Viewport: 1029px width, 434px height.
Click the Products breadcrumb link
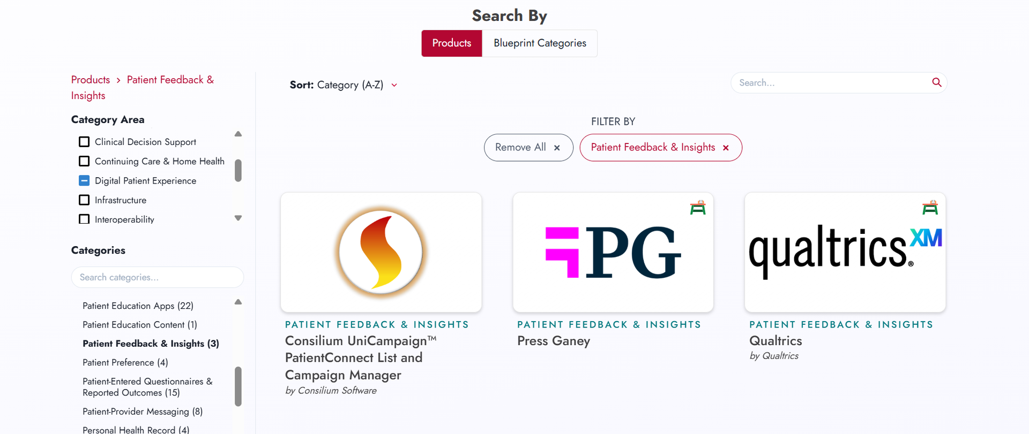[91, 80]
